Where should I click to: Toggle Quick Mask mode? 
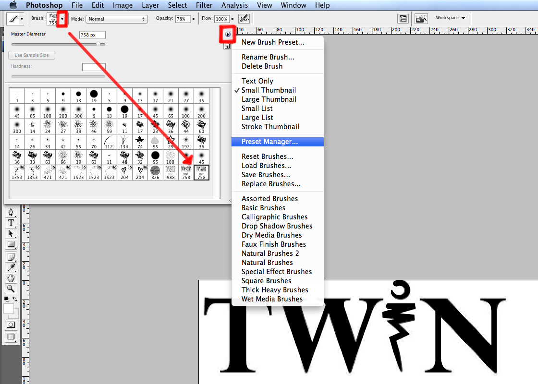pyautogui.click(x=11, y=324)
